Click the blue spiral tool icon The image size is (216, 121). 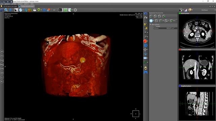(145, 45)
